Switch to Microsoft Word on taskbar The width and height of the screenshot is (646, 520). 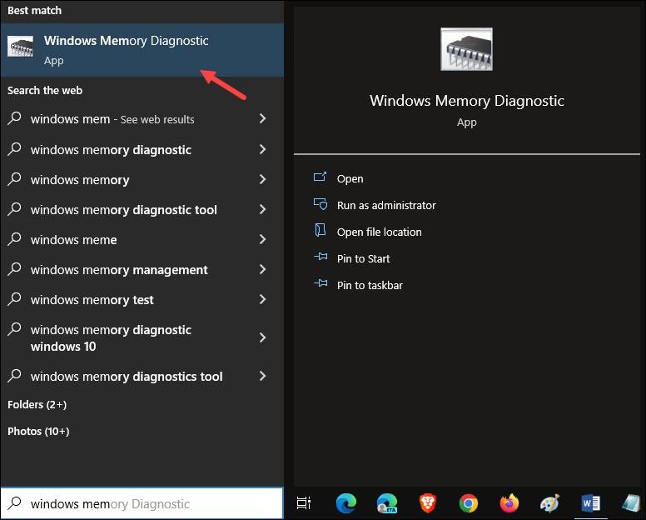[590, 503]
